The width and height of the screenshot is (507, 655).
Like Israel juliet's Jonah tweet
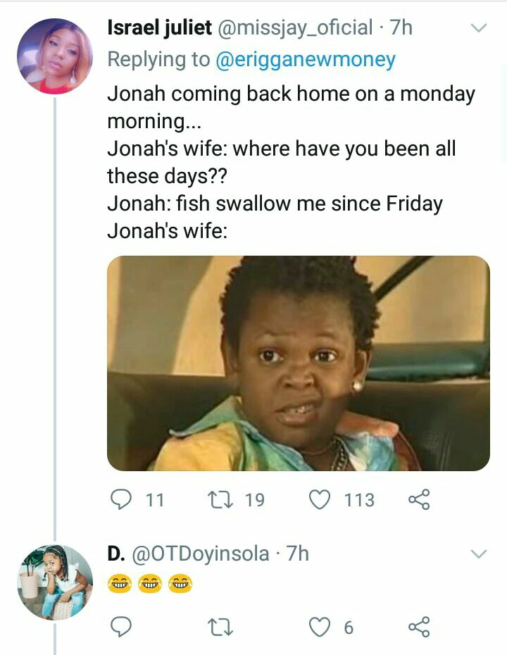pyautogui.click(x=320, y=500)
